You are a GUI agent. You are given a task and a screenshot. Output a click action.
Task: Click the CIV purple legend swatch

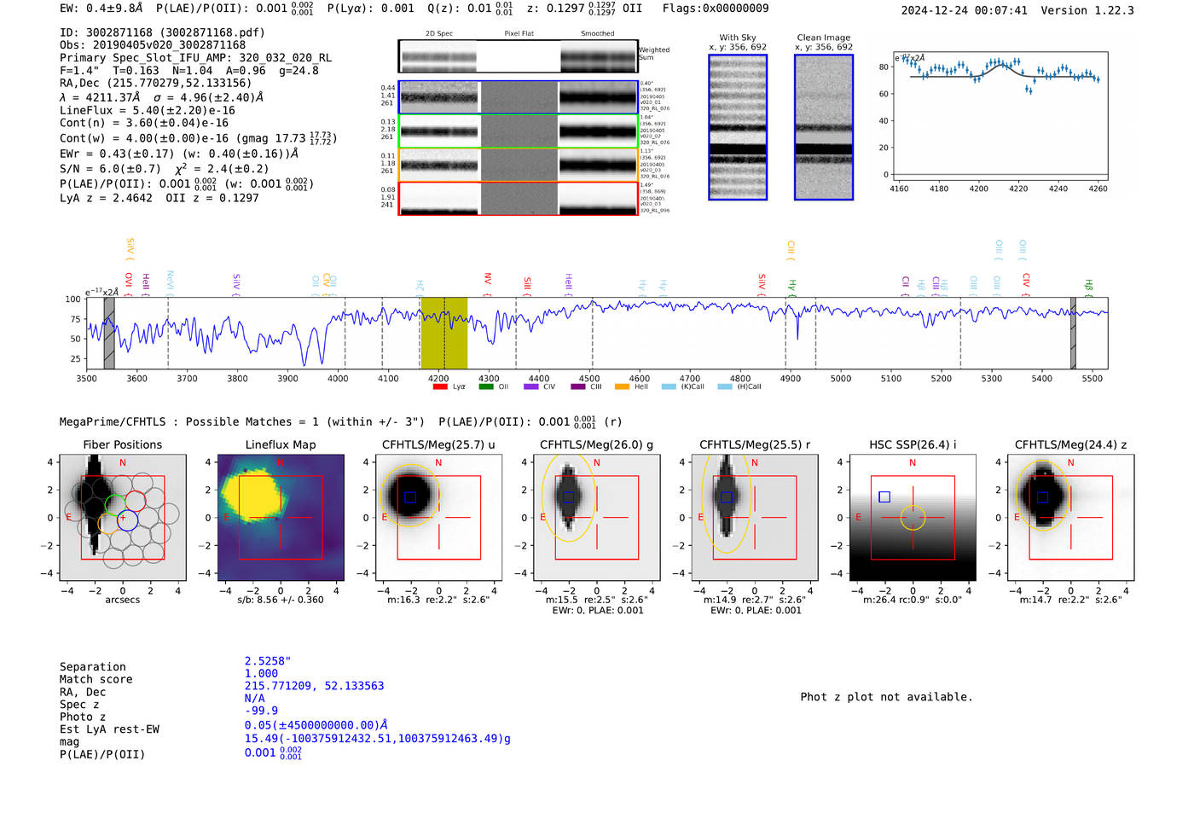click(x=531, y=386)
